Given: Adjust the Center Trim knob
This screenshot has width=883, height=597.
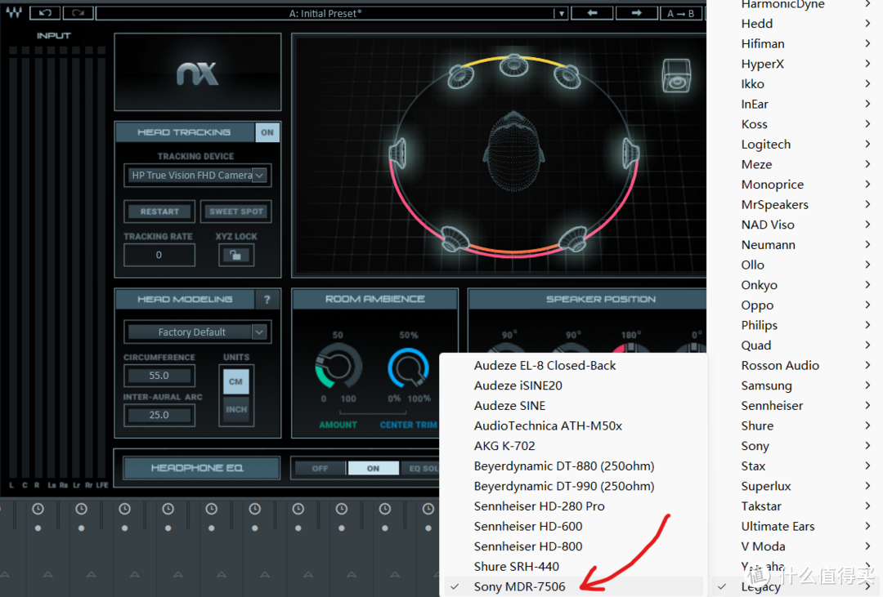Looking at the screenshot, I should point(409,368).
